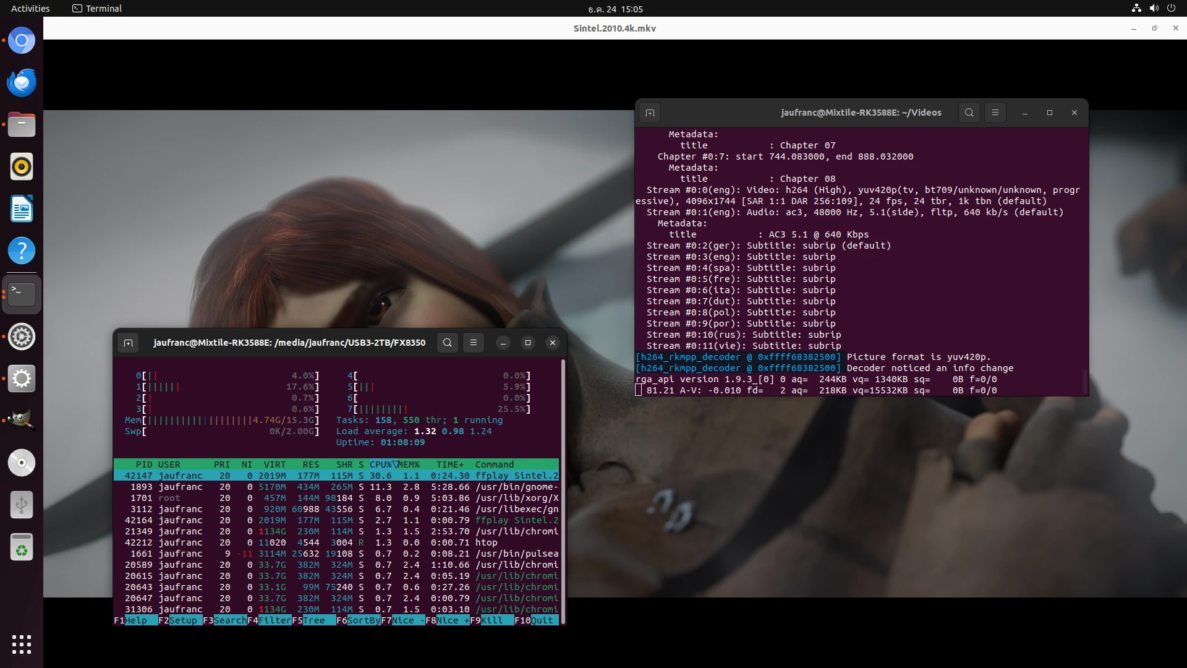Screen dimensions: 1187x668
Task: Search in htop terminal window
Action: pyautogui.click(x=448, y=343)
